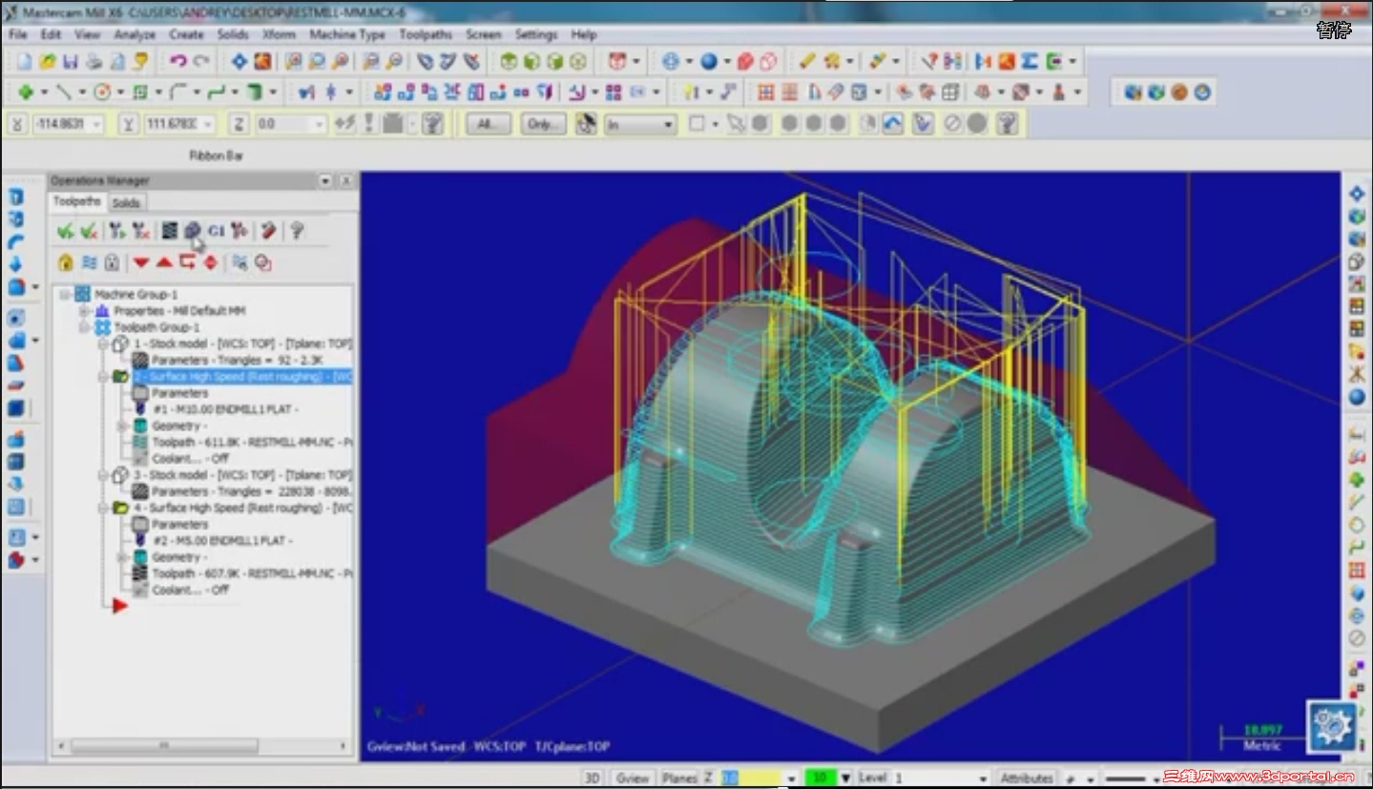This screenshot has height=789, width=1373.
Task: Toggle the 3D construction mode button
Action: click(x=593, y=778)
